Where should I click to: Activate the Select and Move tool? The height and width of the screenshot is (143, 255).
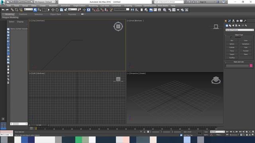point(53,10)
